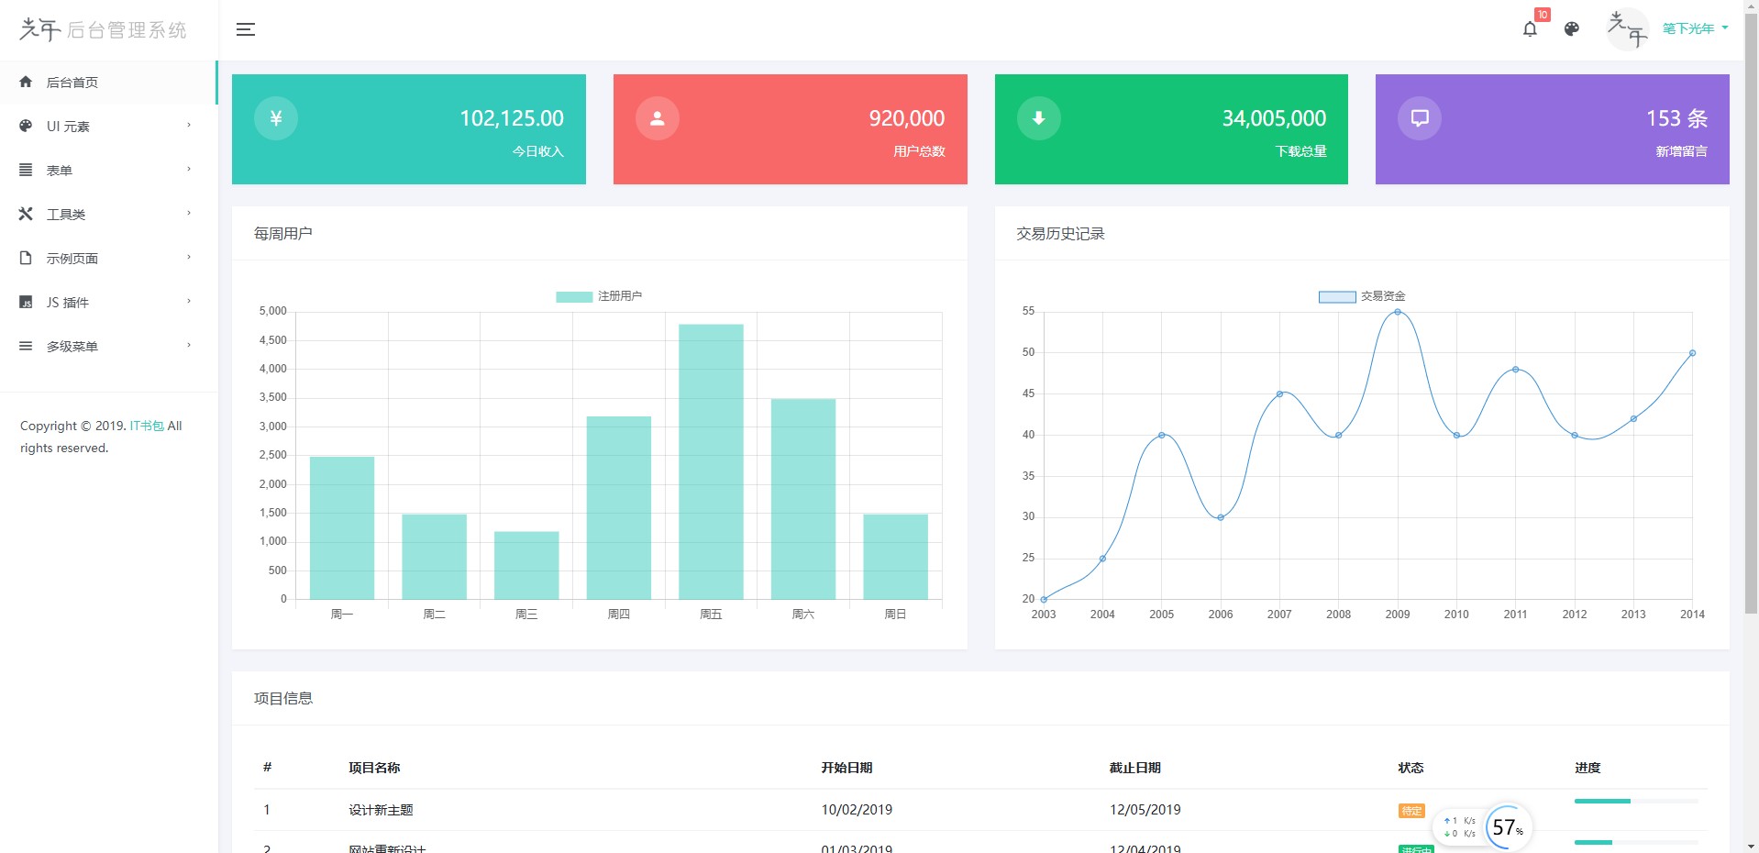Viewport: 1759px width, 853px height.
Task: Open the 笔下光年 user dropdown
Action: [1695, 28]
